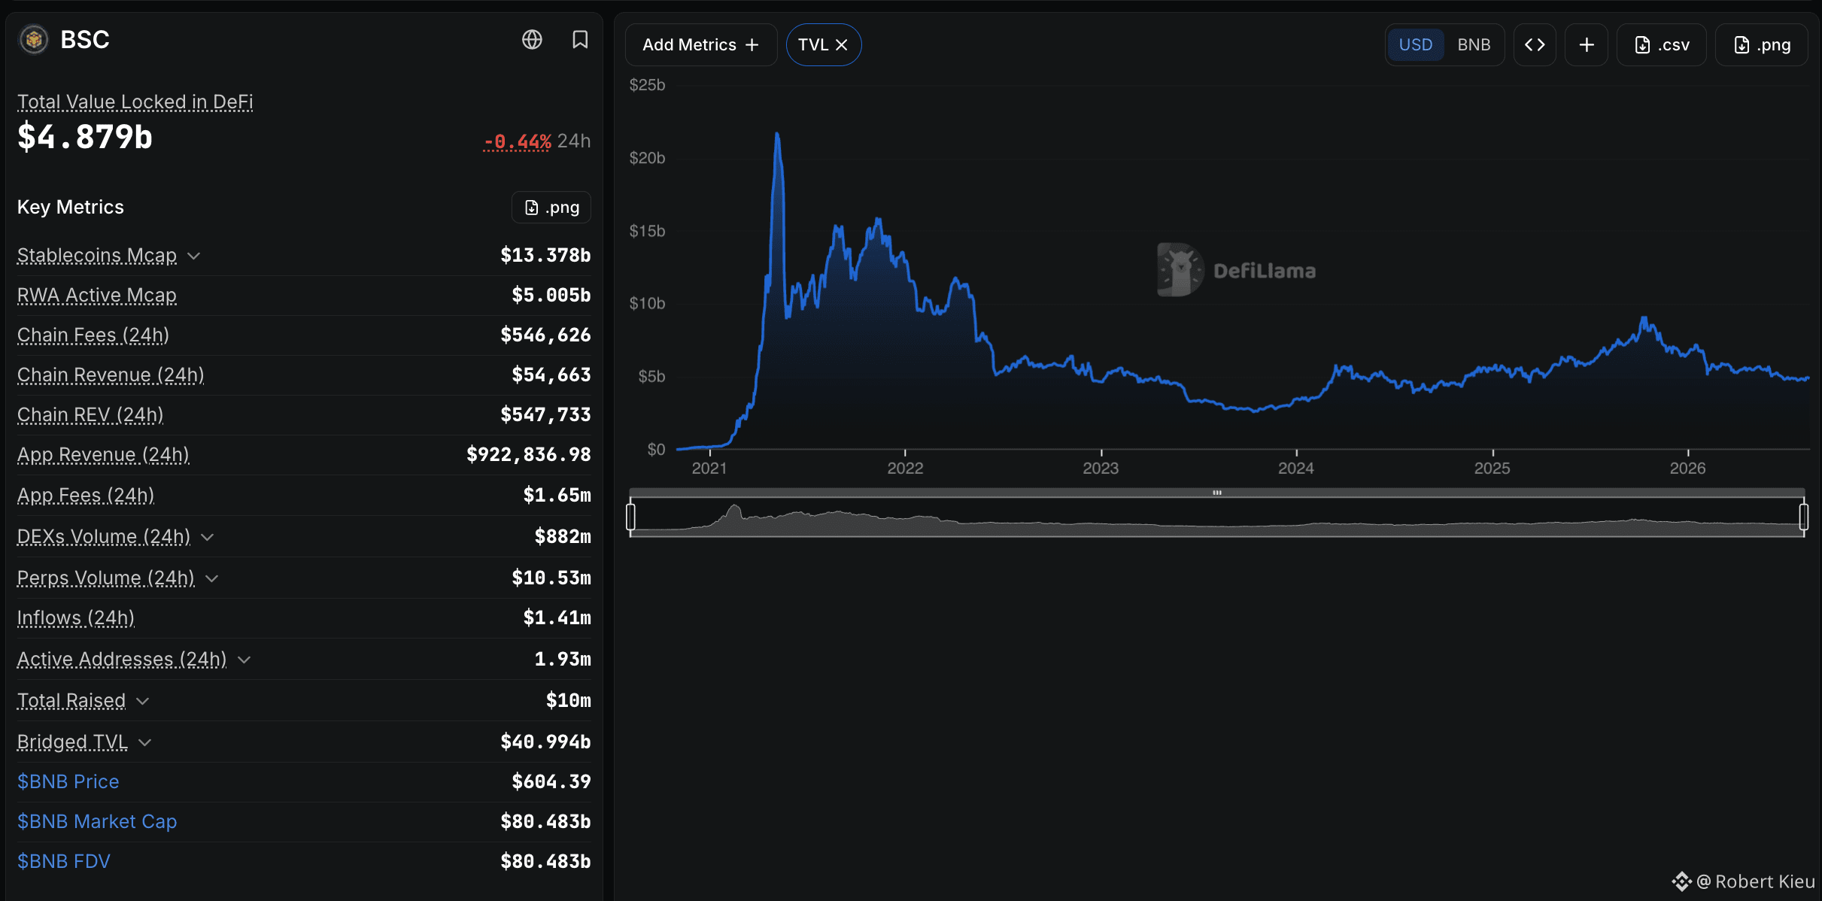This screenshot has height=901, width=1822.
Task: Click the plus icon next to embed
Action: point(1587,45)
